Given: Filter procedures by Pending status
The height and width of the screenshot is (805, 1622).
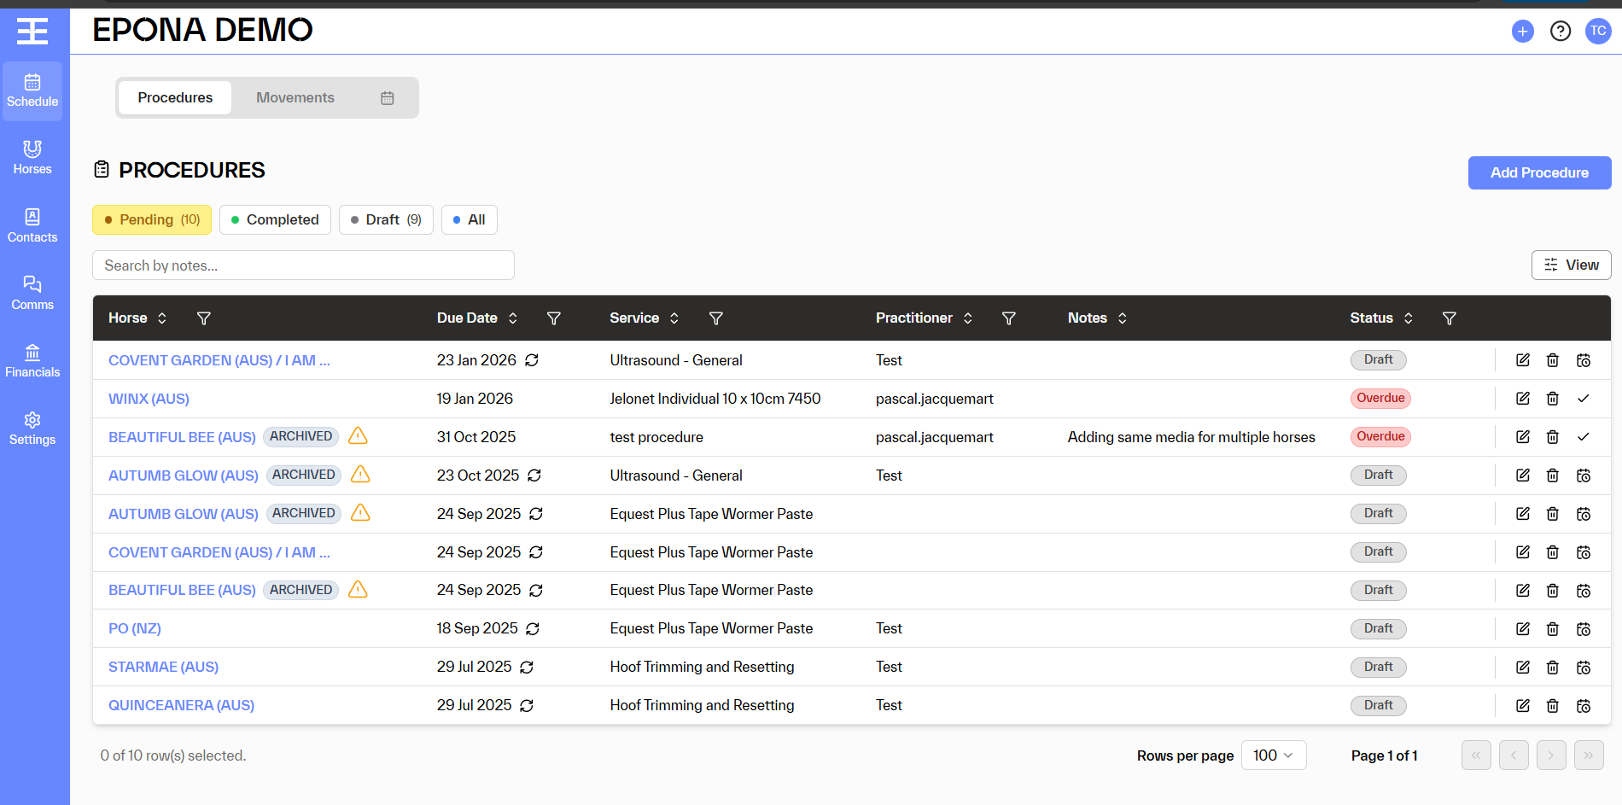Looking at the screenshot, I should (152, 220).
